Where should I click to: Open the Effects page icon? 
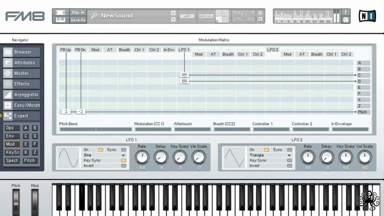(8, 84)
